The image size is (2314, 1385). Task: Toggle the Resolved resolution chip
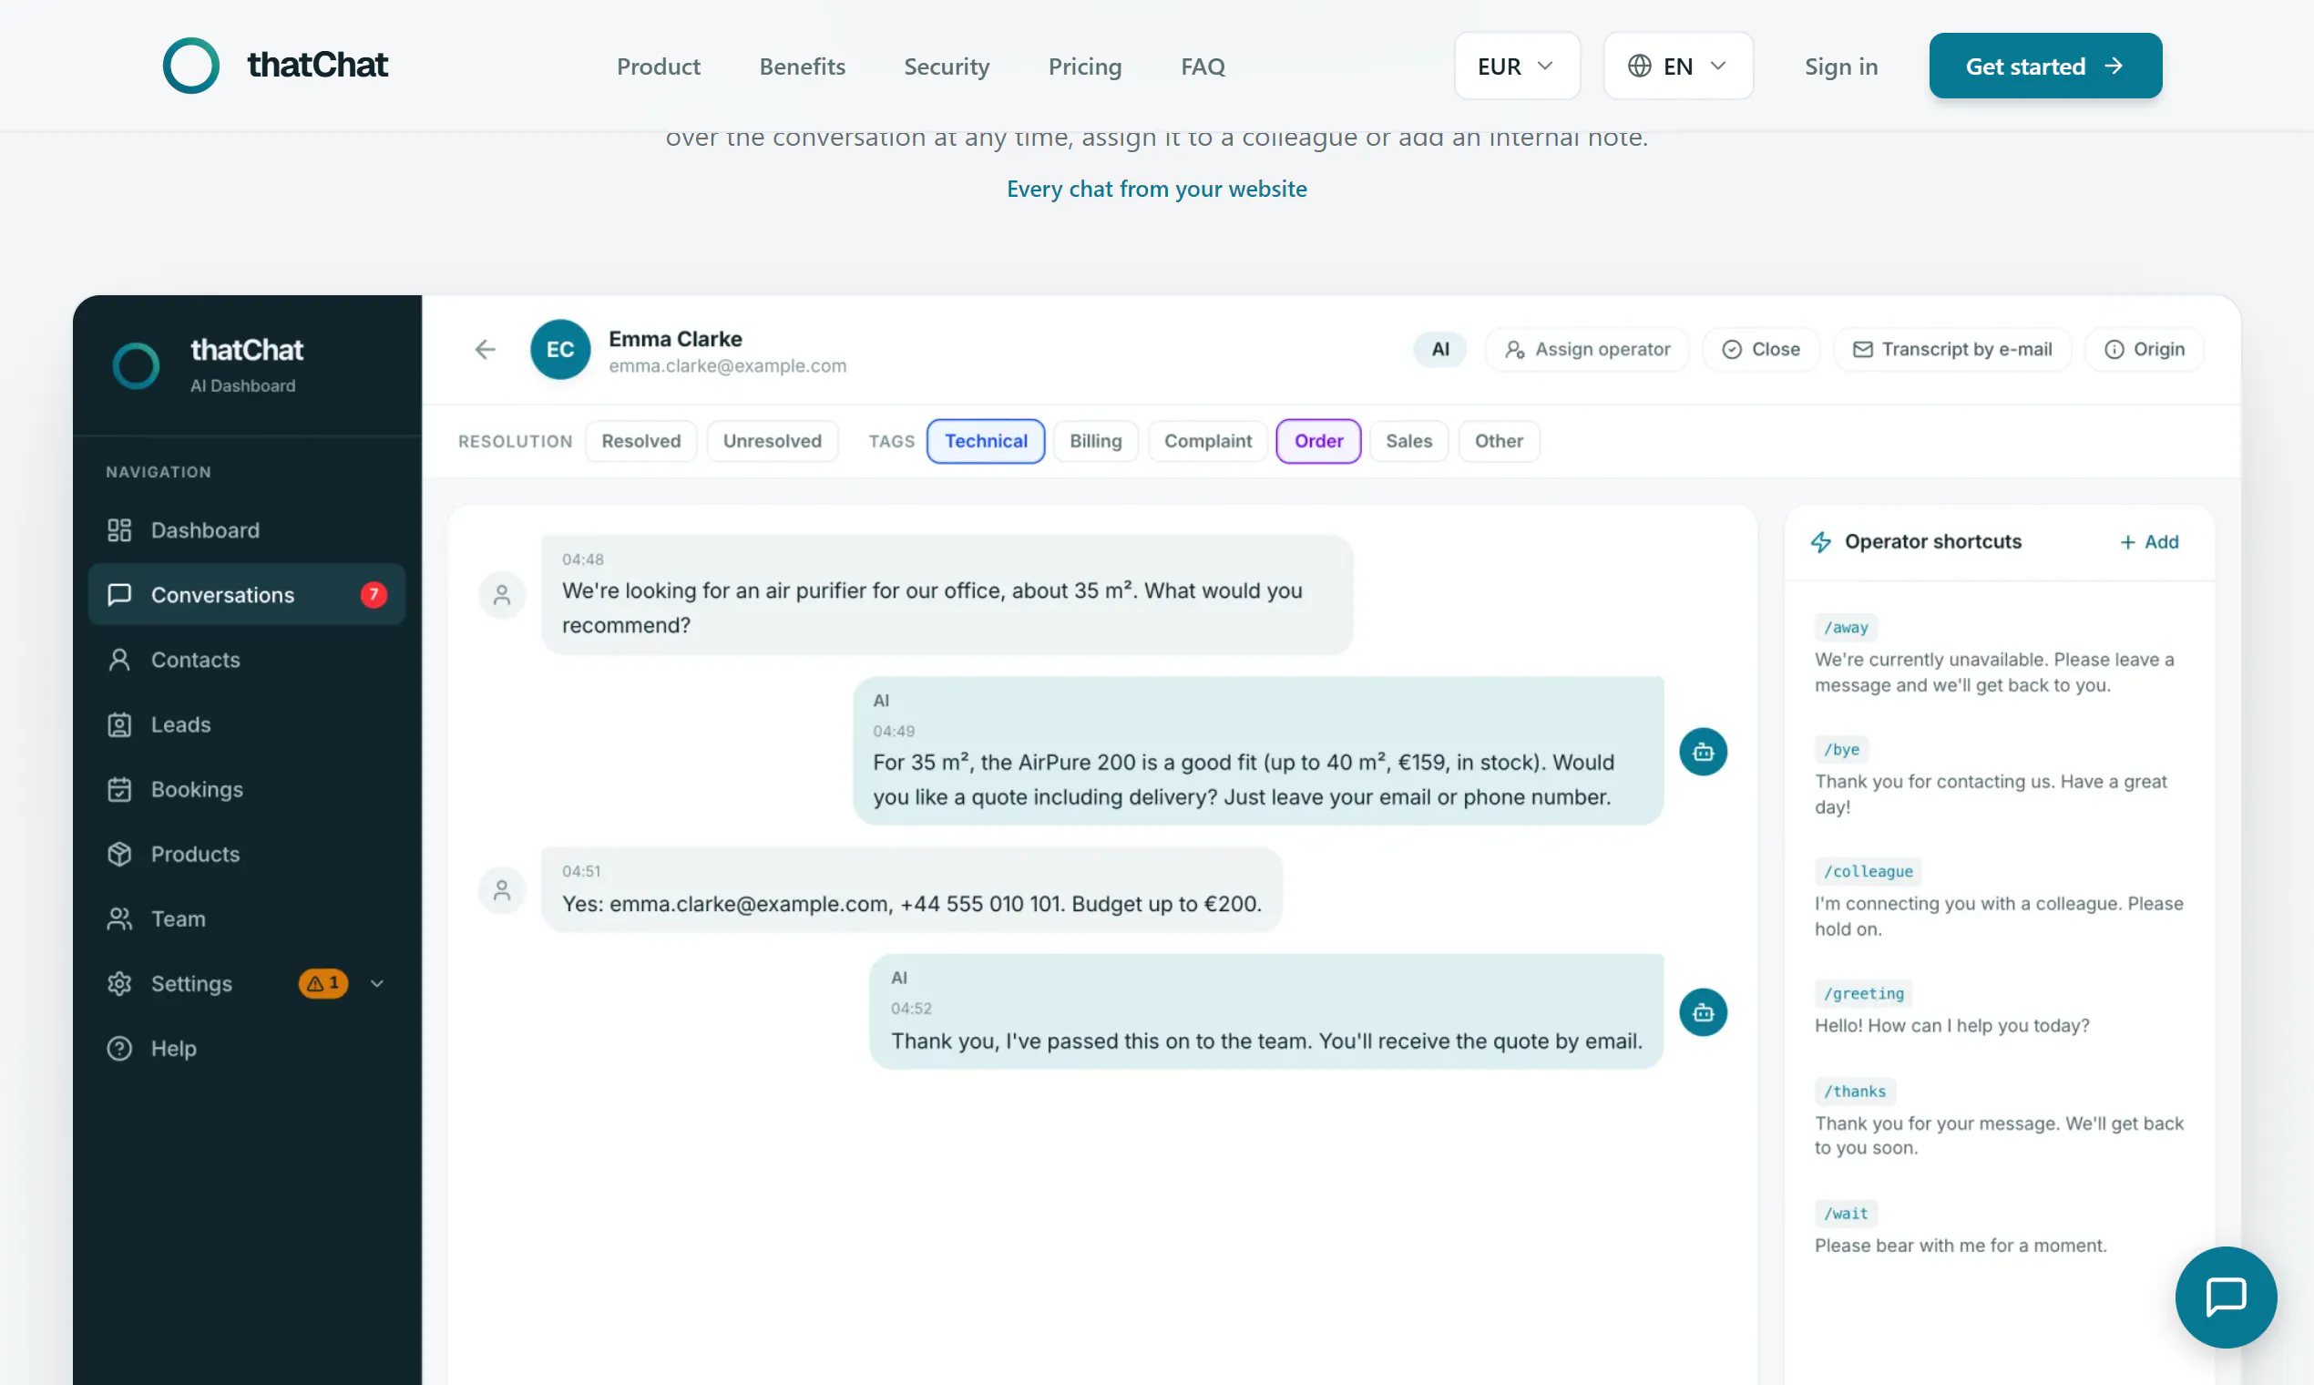(641, 440)
